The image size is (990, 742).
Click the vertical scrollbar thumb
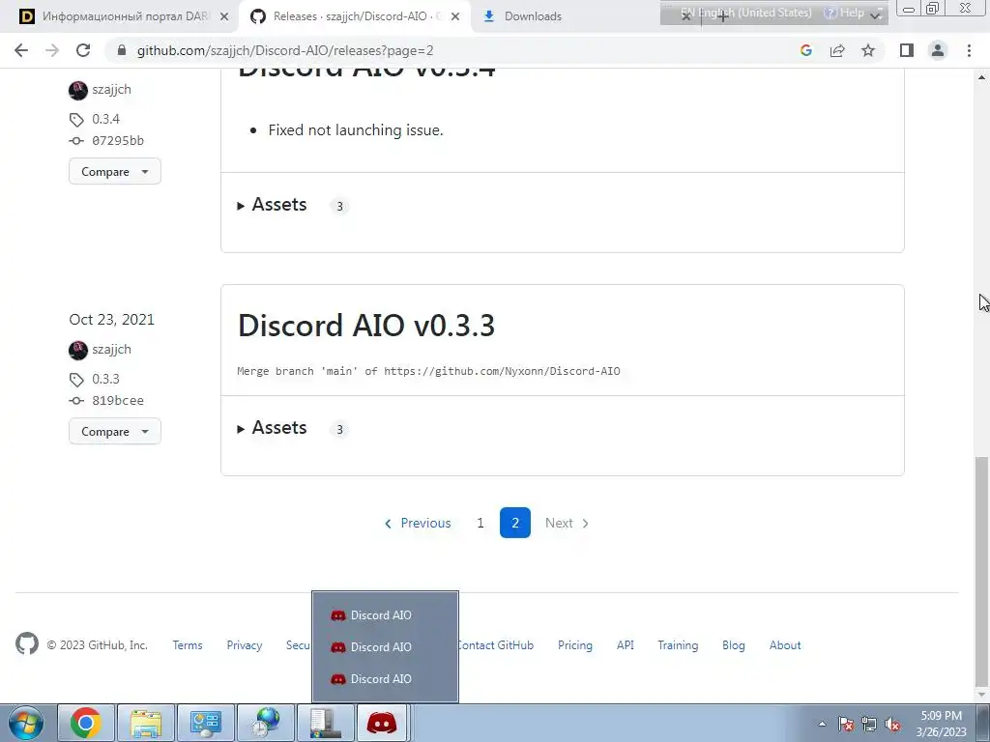click(x=982, y=570)
